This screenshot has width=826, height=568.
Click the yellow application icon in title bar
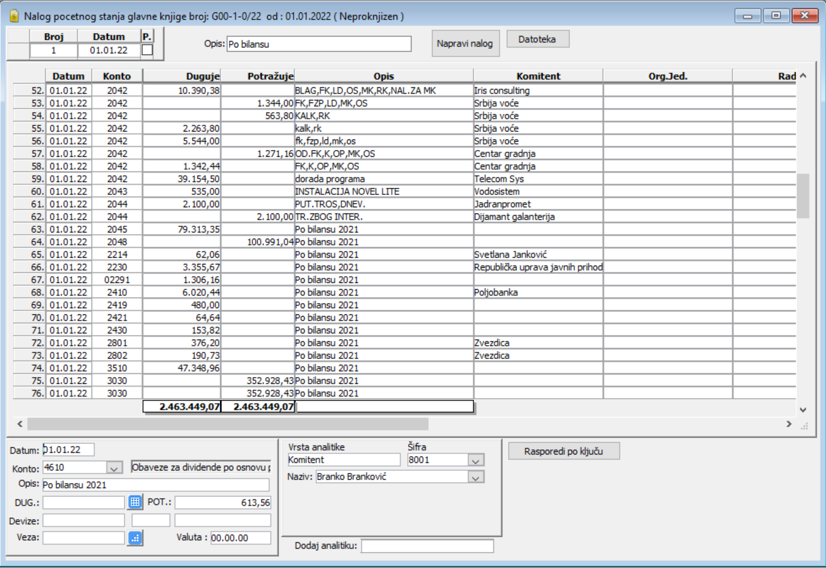coord(14,16)
